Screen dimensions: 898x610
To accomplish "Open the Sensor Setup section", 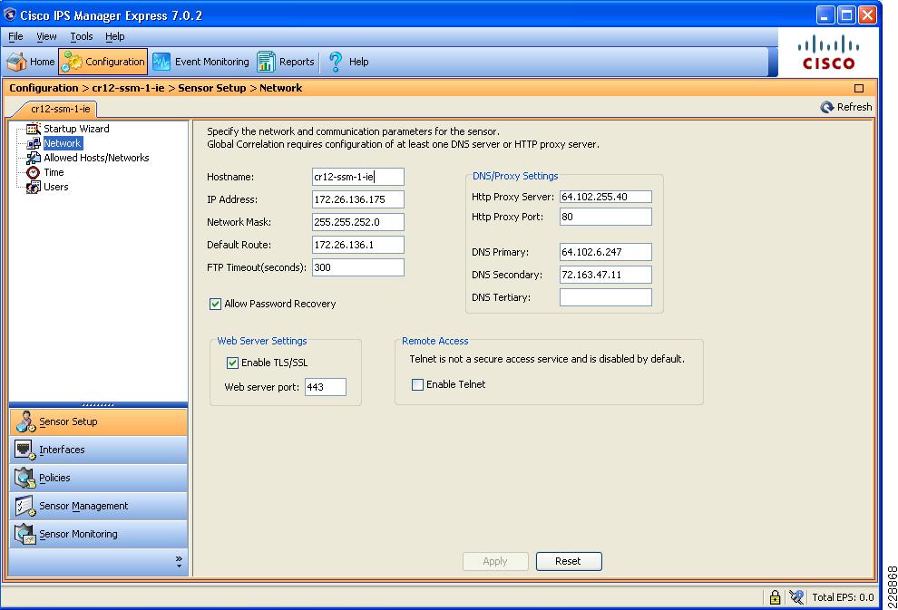I will pyautogui.click(x=98, y=421).
